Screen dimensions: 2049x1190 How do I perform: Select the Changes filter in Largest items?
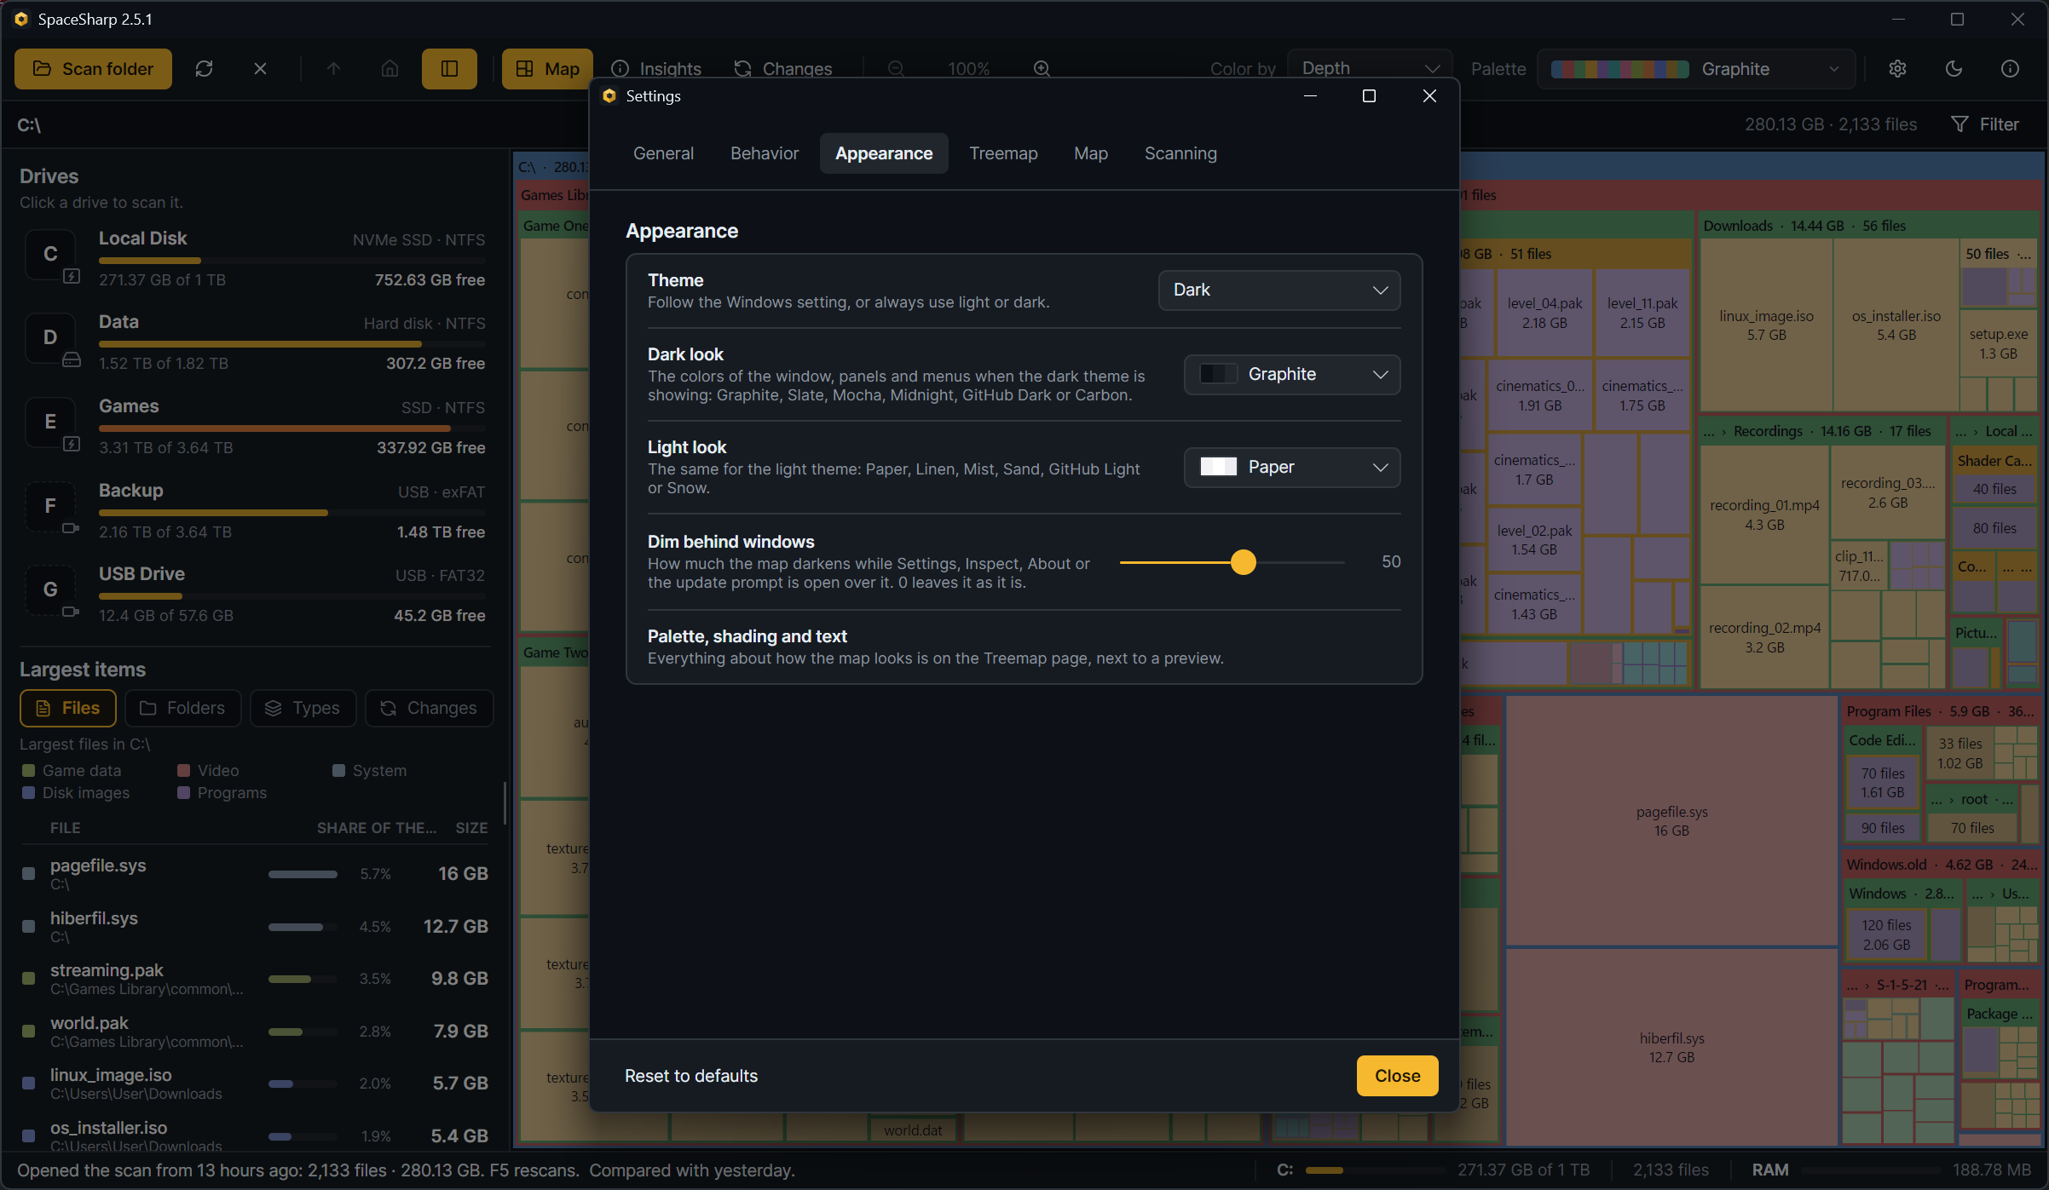(429, 709)
